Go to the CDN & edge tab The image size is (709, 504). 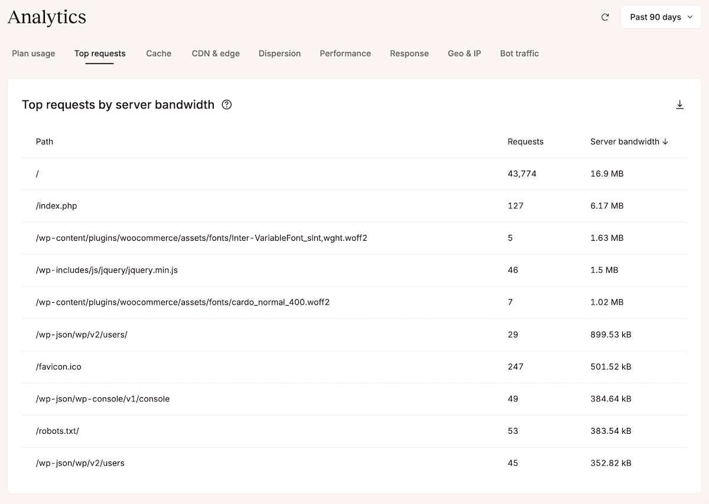216,54
